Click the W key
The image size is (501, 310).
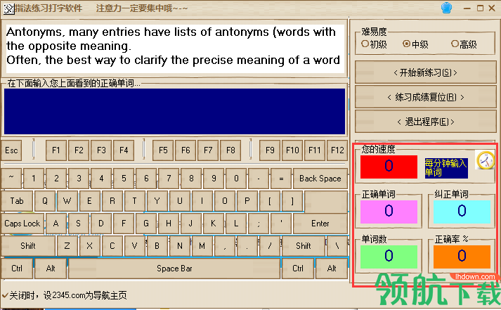pyautogui.click(x=67, y=201)
